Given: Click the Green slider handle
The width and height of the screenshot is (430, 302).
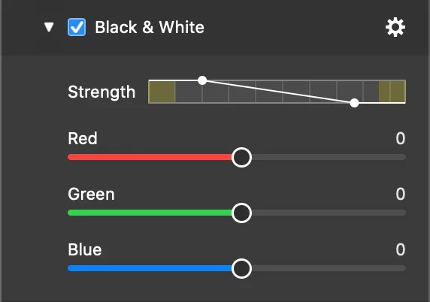Looking at the screenshot, I should coord(241,213).
